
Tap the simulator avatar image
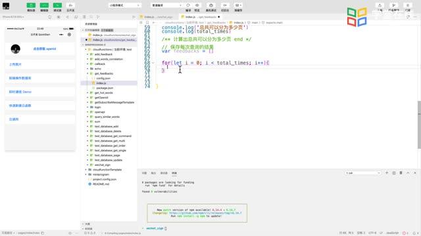(16, 49)
